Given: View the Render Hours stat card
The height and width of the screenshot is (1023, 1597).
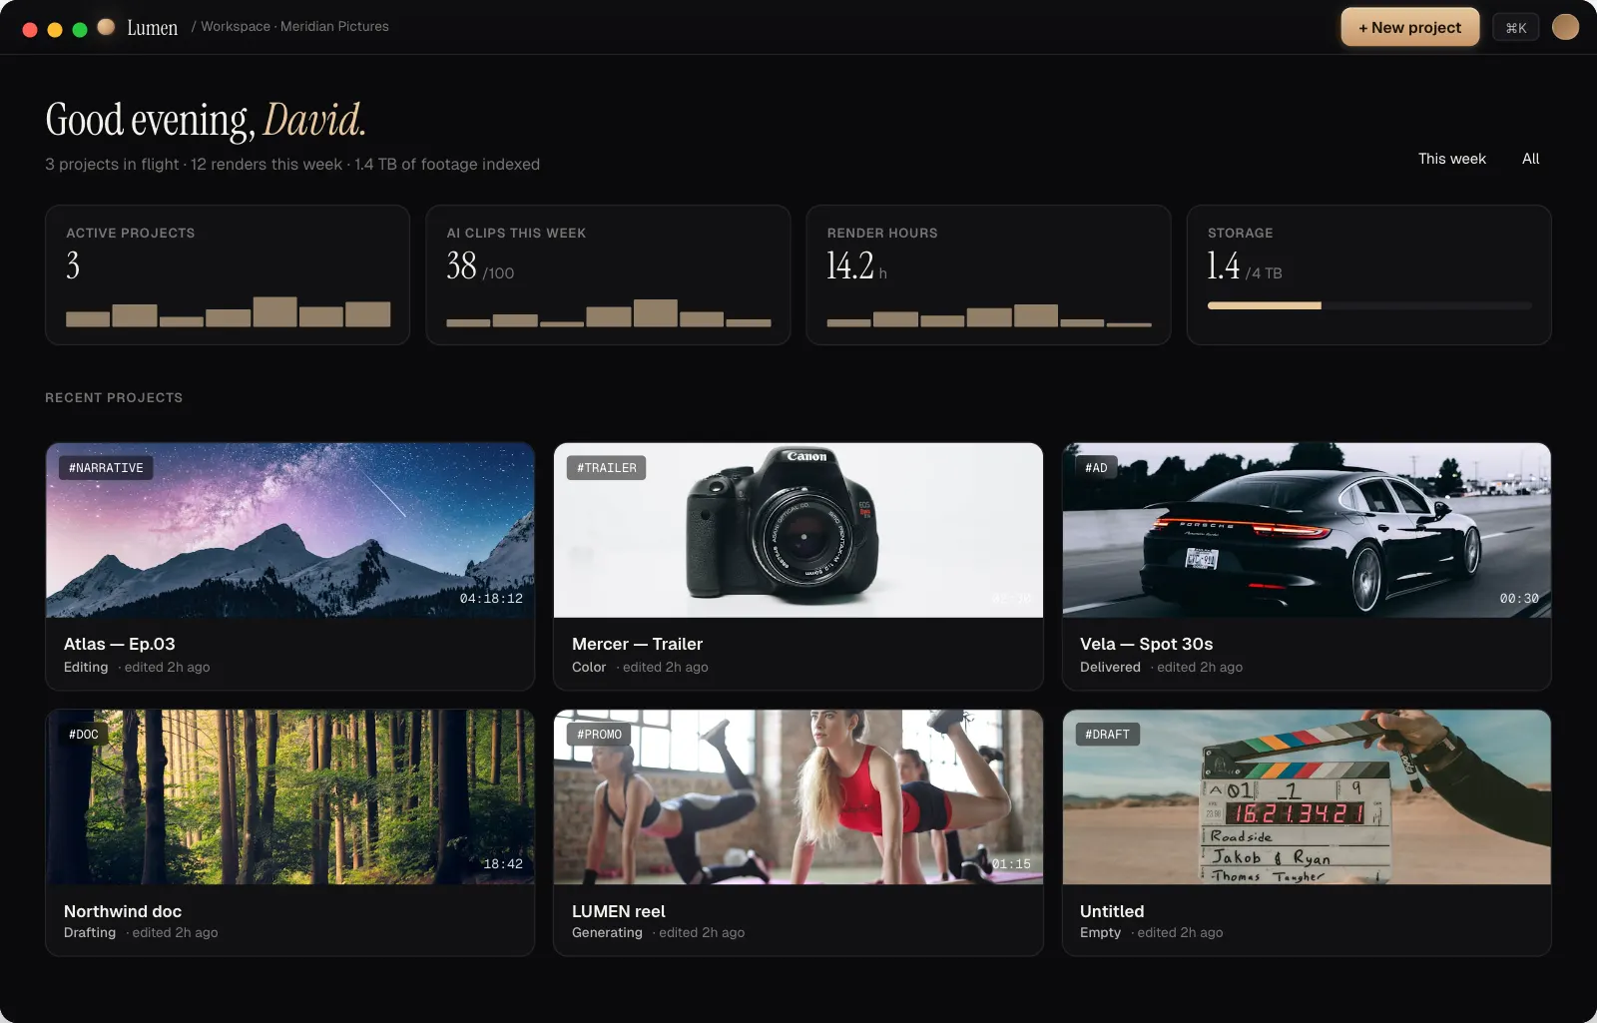Looking at the screenshot, I should click(988, 275).
